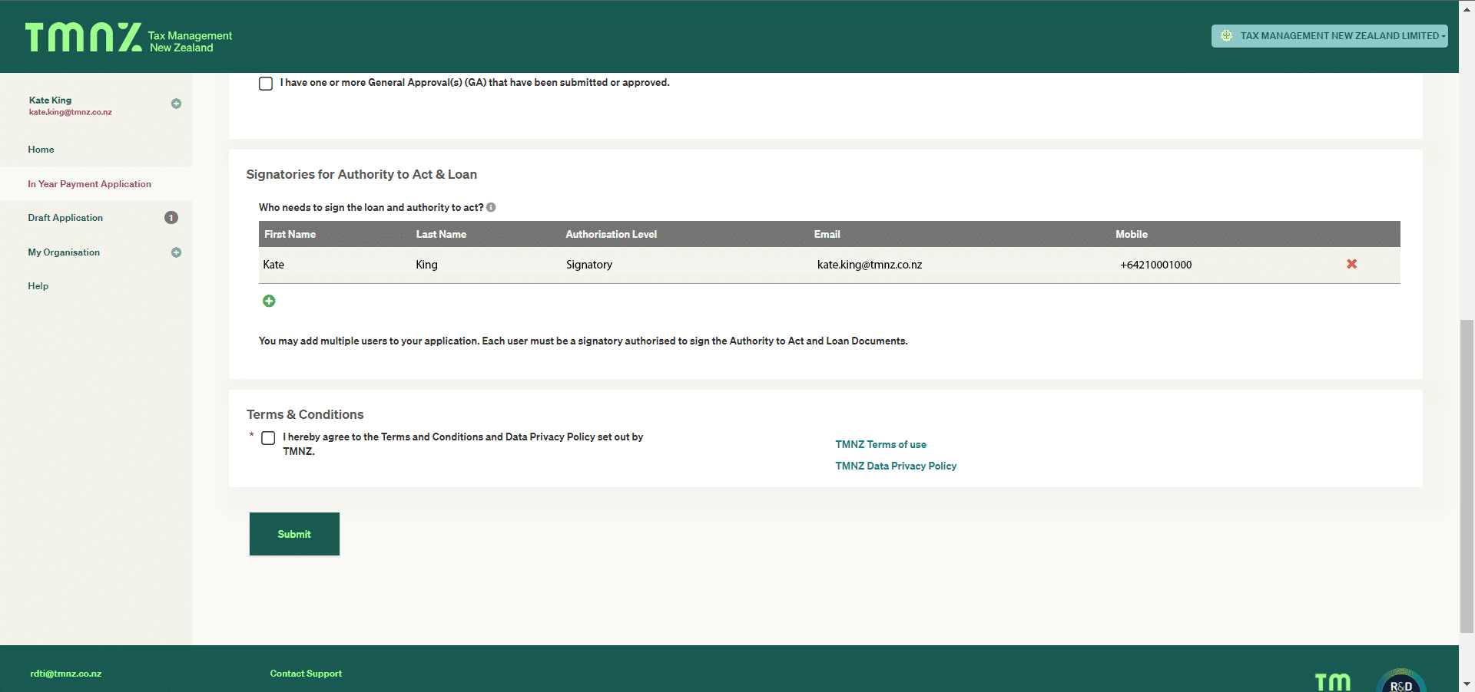Expand the Kate King user menu
Viewport: 1475px width, 692px height.
(176, 104)
